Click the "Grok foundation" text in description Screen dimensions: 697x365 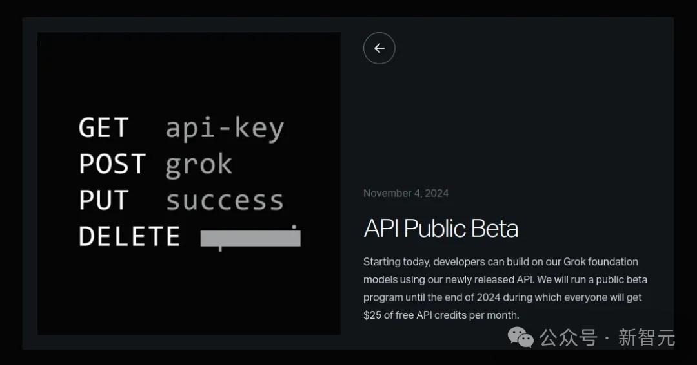(x=601, y=262)
